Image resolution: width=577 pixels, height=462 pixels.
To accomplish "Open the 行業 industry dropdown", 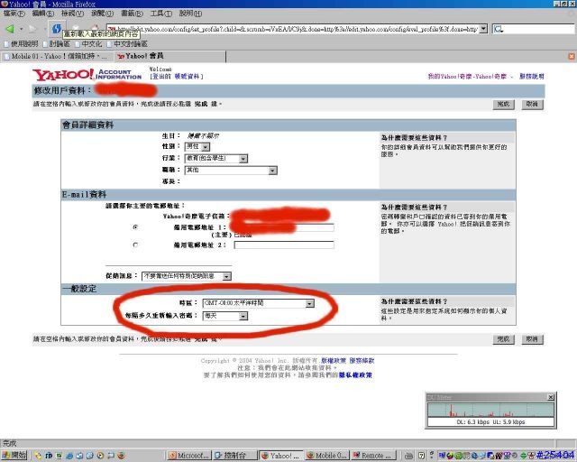I will coord(216,159).
